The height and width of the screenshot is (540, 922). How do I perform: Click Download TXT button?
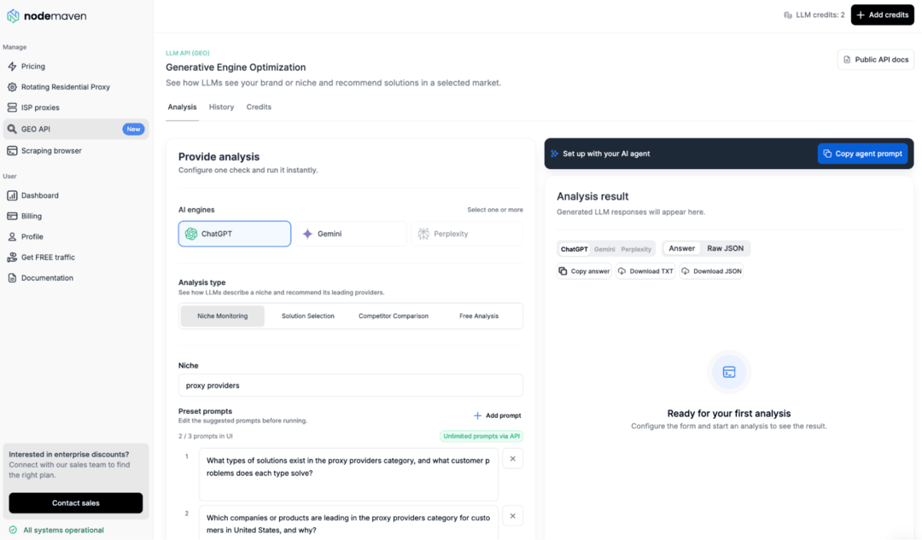645,271
